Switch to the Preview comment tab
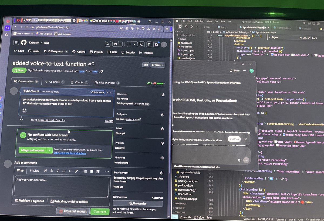Image resolution: width=324 pixels, height=221 pixels. pos(34,171)
